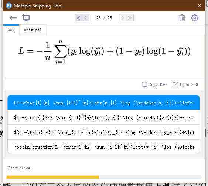The height and width of the screenshot is (186, 208).
Task: Select the \begin{equation} LaTeX row
Action: point(103,147)
